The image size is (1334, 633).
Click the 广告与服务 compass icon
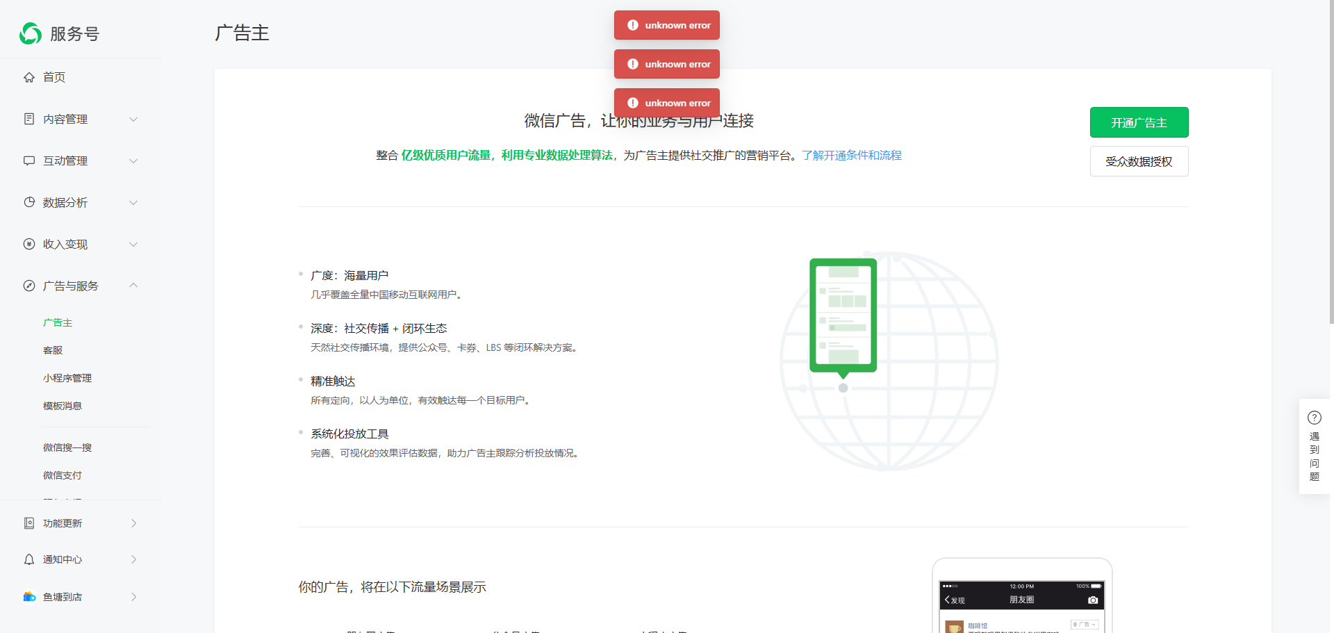[x=29, y=286]
